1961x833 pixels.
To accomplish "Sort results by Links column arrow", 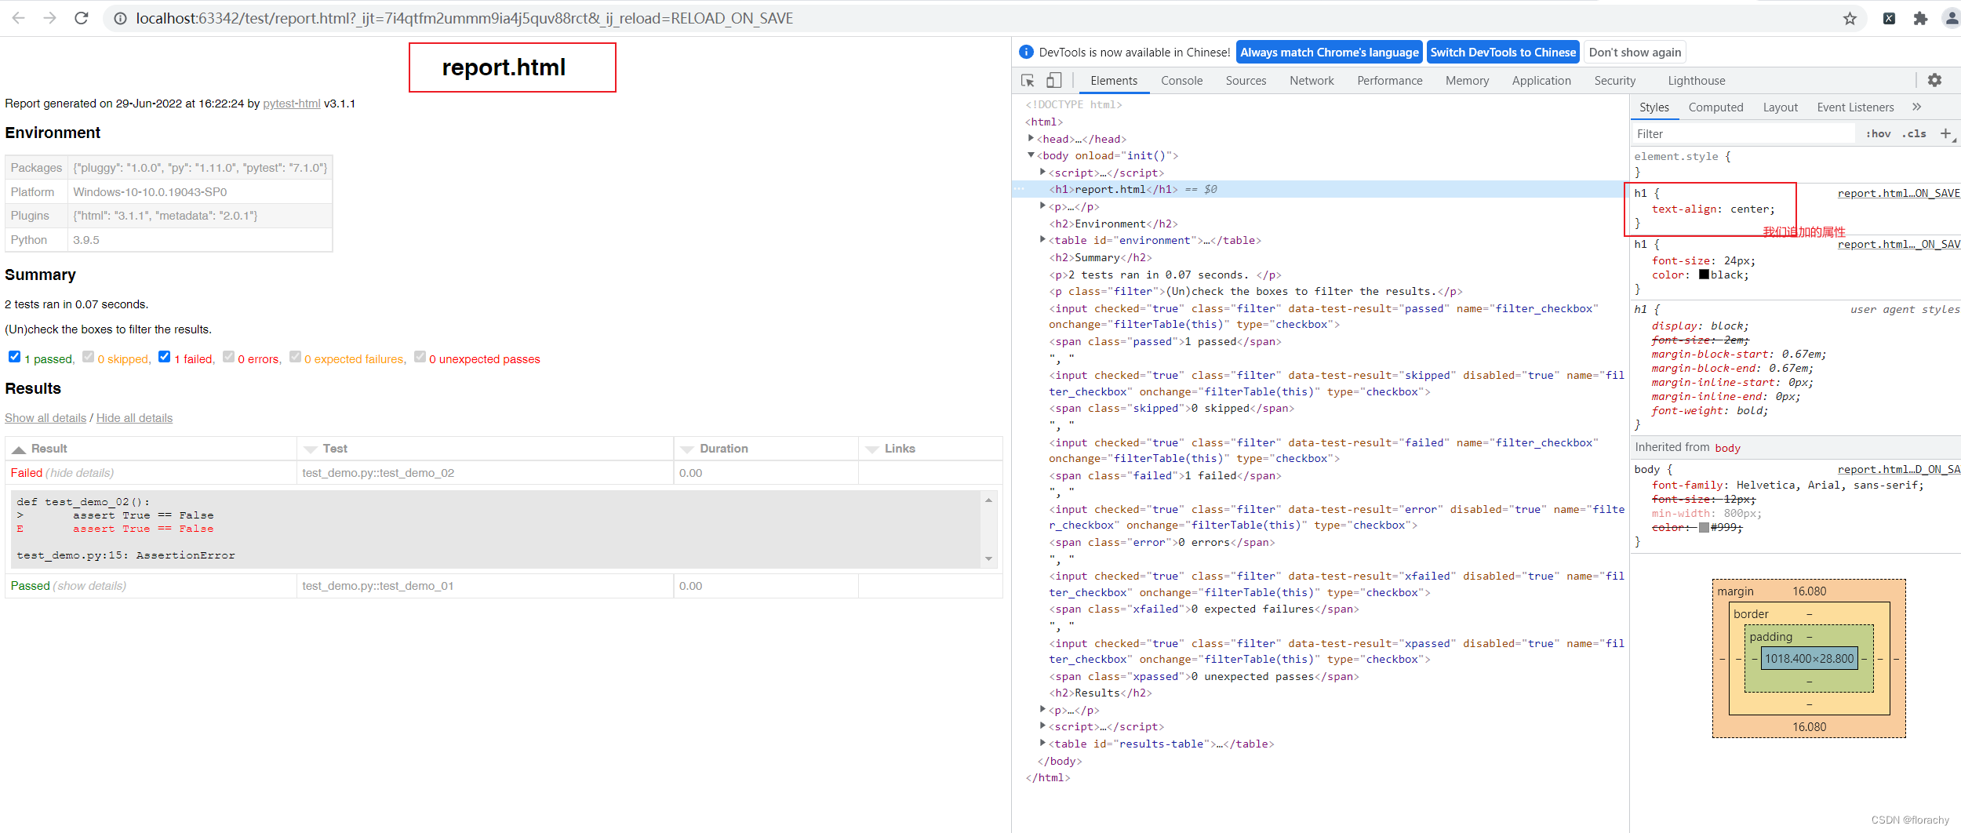I will click(x=872, y=449).
